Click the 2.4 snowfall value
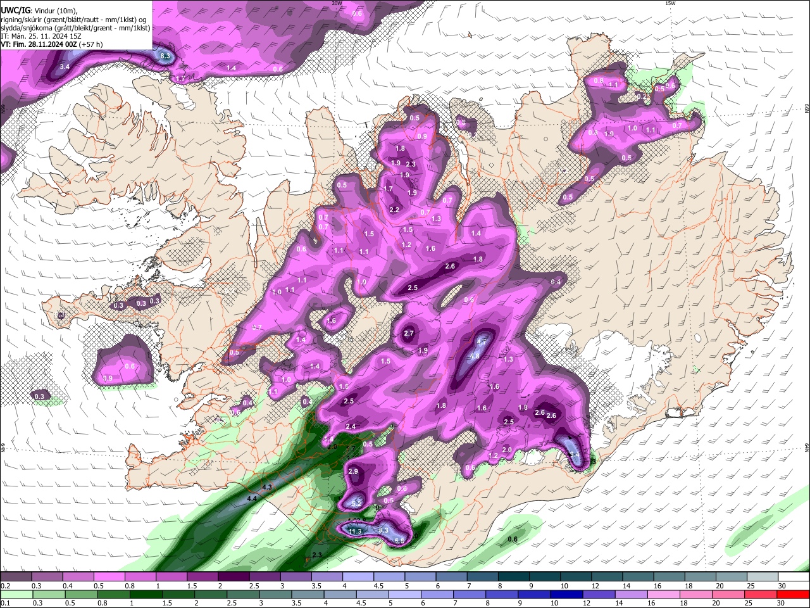 pos(351,427)
